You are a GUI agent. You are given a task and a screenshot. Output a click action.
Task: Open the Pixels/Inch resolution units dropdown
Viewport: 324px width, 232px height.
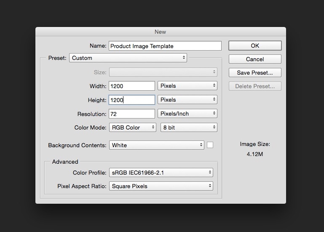coord(187,113)
